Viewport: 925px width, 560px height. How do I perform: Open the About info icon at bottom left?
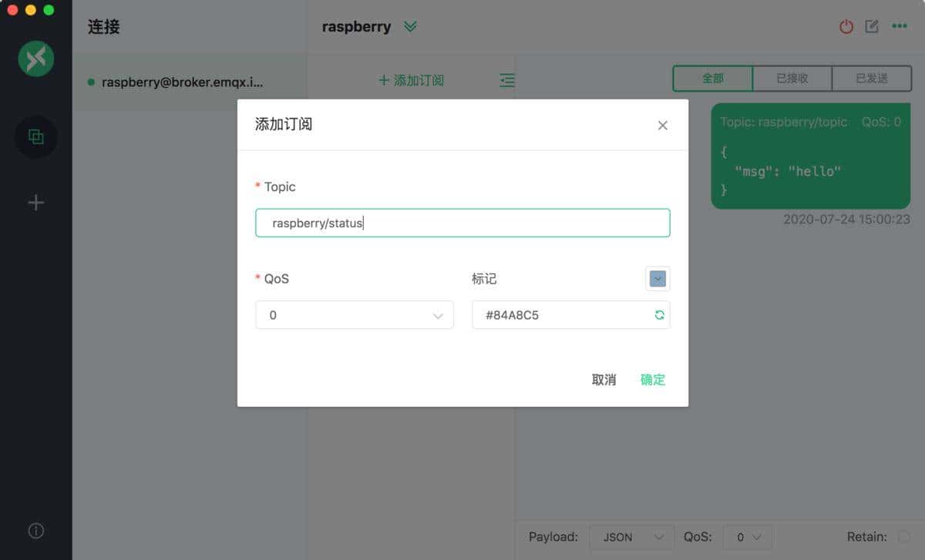tap(35, 530)
